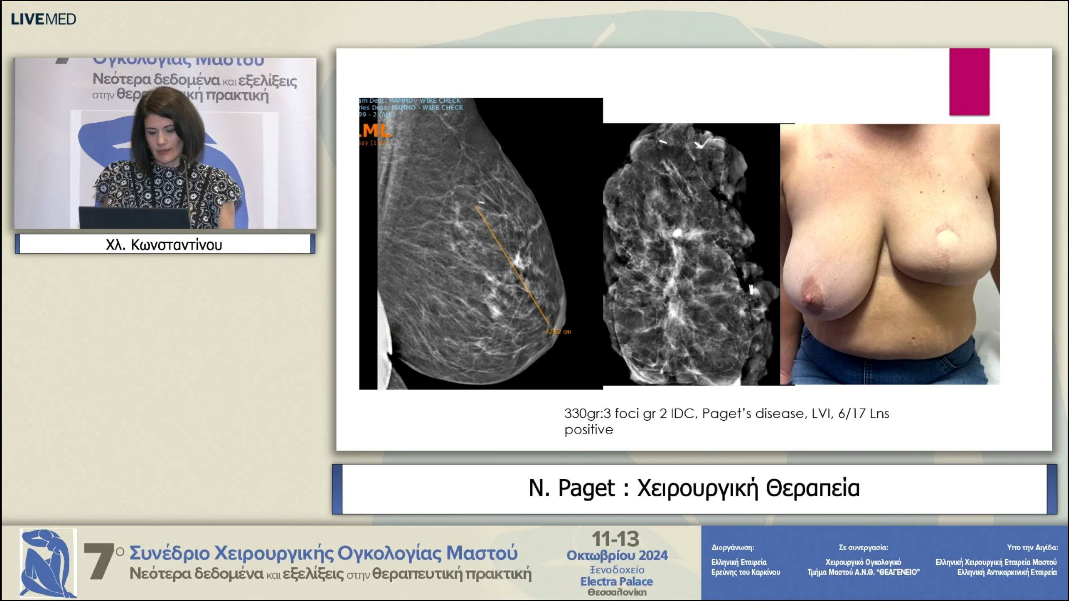Click the LIVEMED logo
This screenshot has height=601, width=1069.
pyautogui.click(x=43, y=19)
